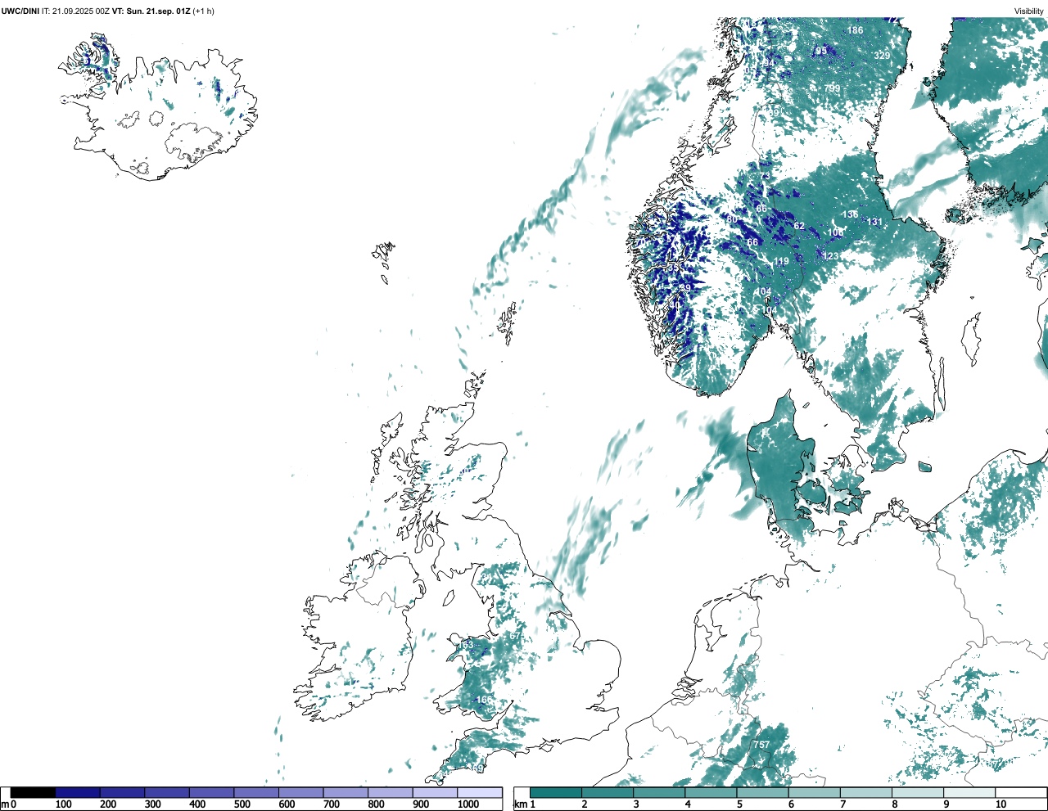Image resolution: width=1048 pixels, height=811 pixels.
Task: Click the dark navy 100–200 m legend swatch
Action: 78,792
